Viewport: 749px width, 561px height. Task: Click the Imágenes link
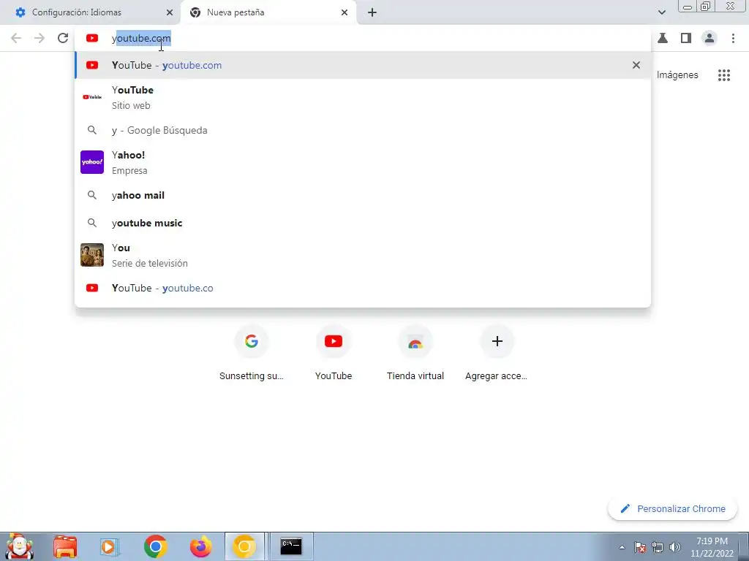tap(677, 75)
